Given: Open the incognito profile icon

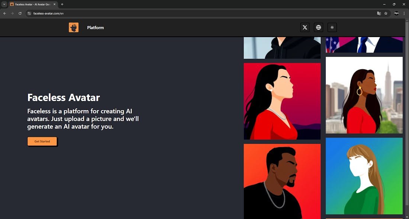Looking at the screenshot, I should [396, 13].
